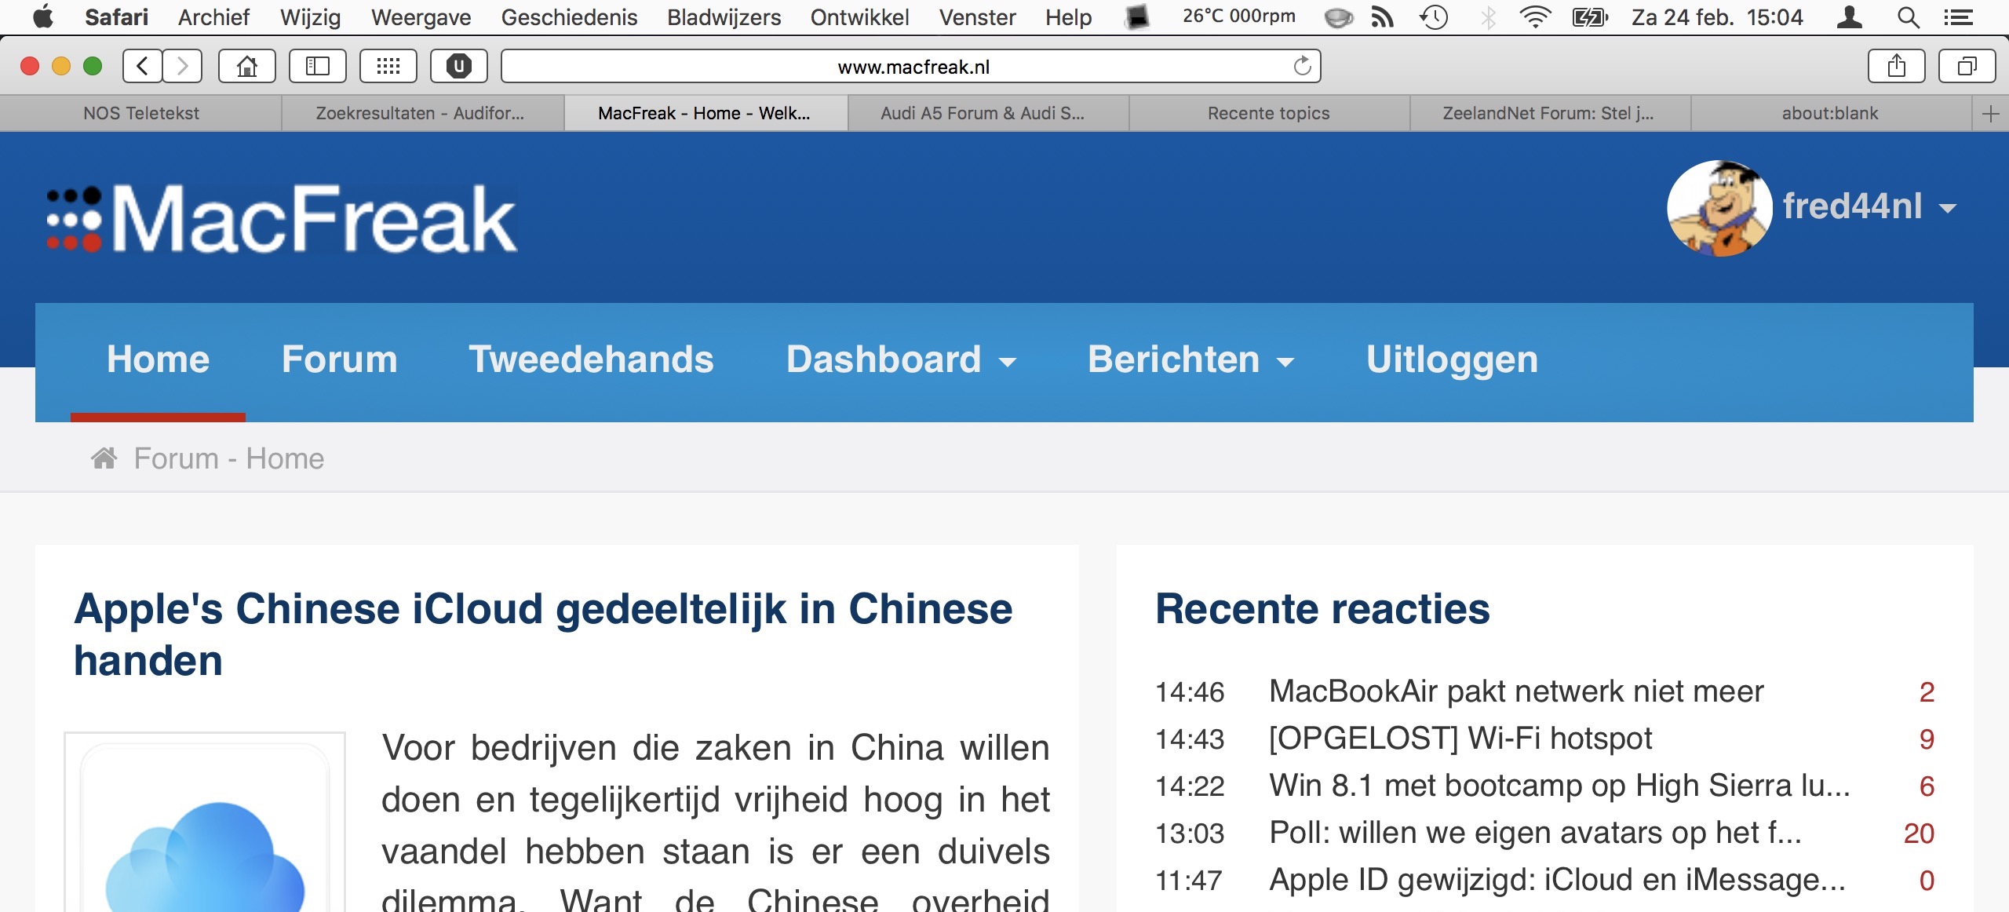Add a new tab with plus button

pos(1990,114)
